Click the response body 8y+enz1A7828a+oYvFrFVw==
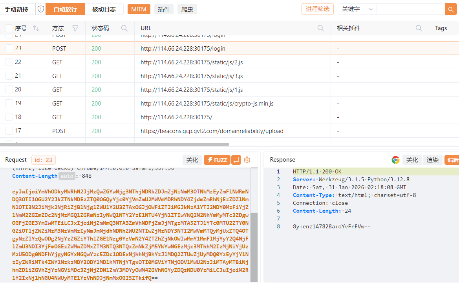Screen dimensions: 459x288 [332, 226]
